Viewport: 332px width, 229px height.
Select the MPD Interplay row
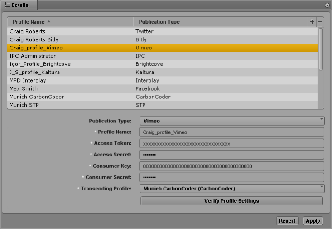tap(163, 80)
